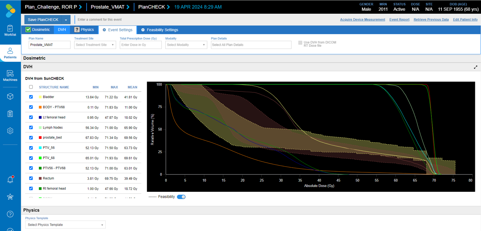Open the notifications bell

coord(10,180)
